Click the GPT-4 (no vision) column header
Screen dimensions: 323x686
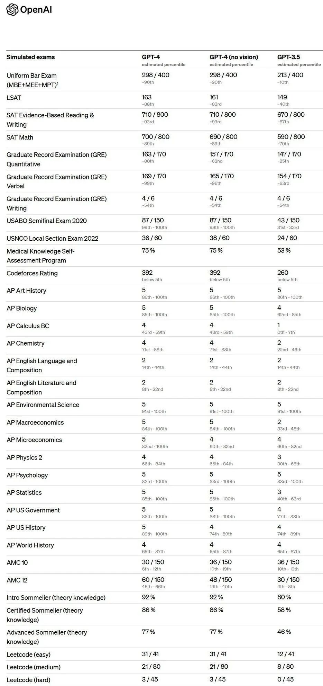coord(234,57)
